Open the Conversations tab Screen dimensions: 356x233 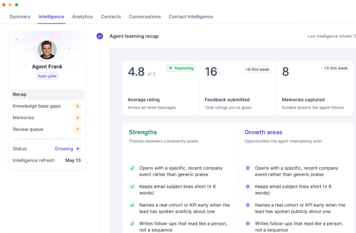point(145,17)
